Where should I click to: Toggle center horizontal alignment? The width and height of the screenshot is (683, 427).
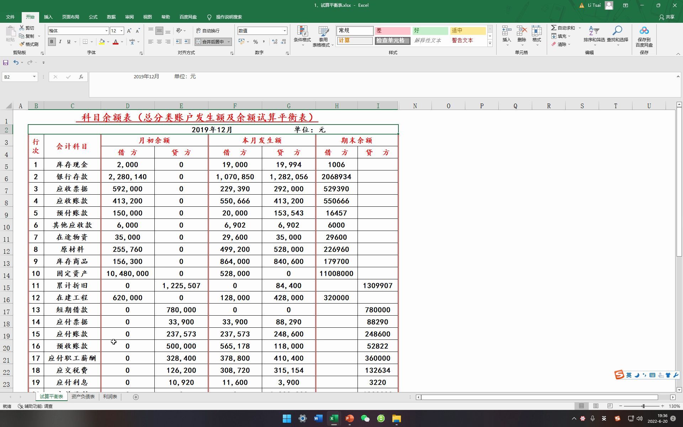[x=159, y=42]
